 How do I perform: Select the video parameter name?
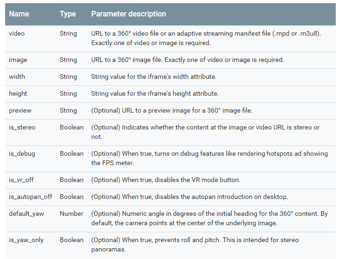coord(17,34)
